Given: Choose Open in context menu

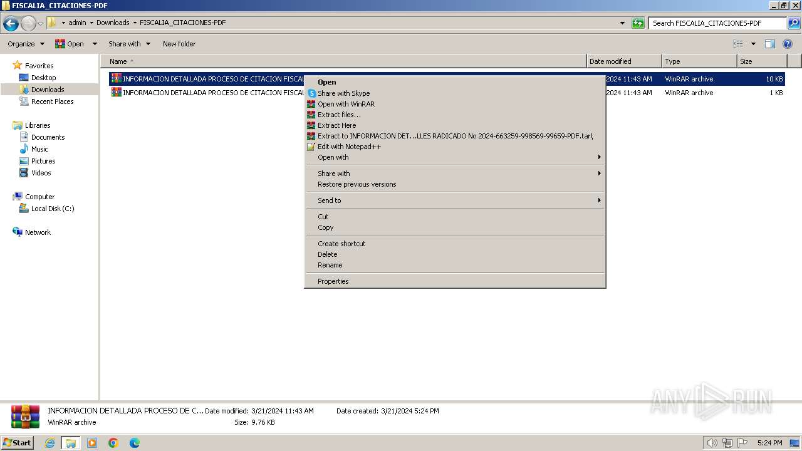Looking at the screenshot, I should pos(455,82).
